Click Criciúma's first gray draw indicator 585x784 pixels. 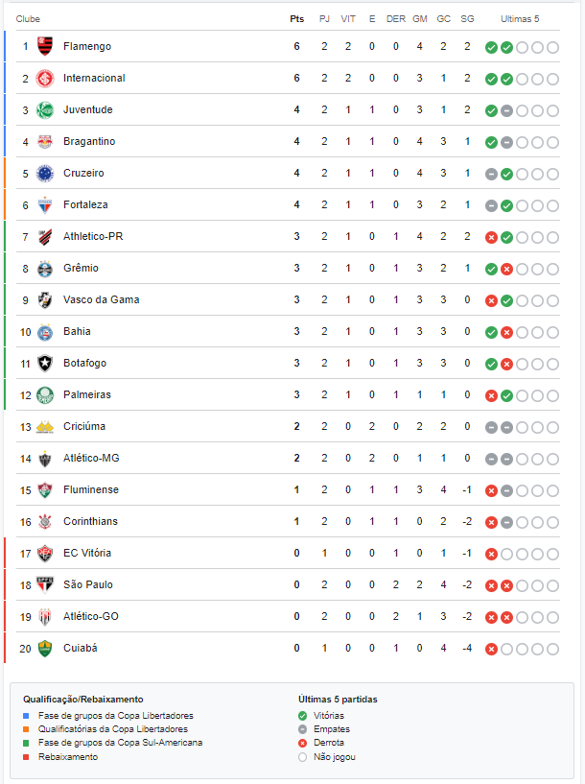pyautogui.click(x=491, y=427)
